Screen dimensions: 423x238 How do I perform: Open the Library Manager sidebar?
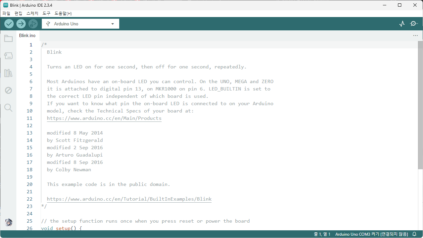8,73
